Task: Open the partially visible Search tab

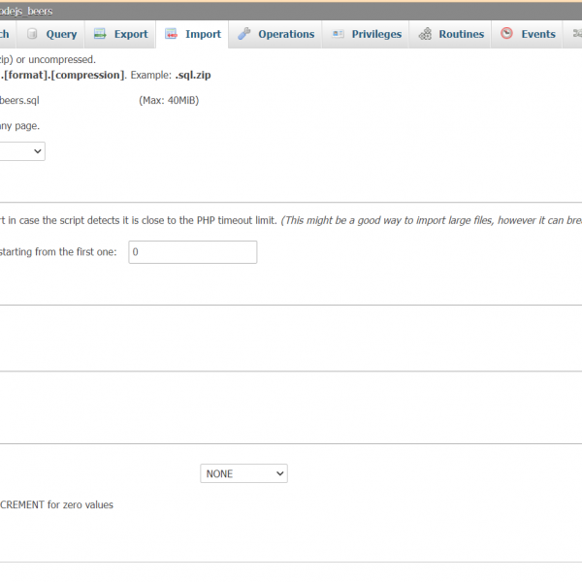Action: pos(5,34)
